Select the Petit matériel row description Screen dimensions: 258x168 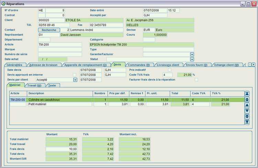60,104
